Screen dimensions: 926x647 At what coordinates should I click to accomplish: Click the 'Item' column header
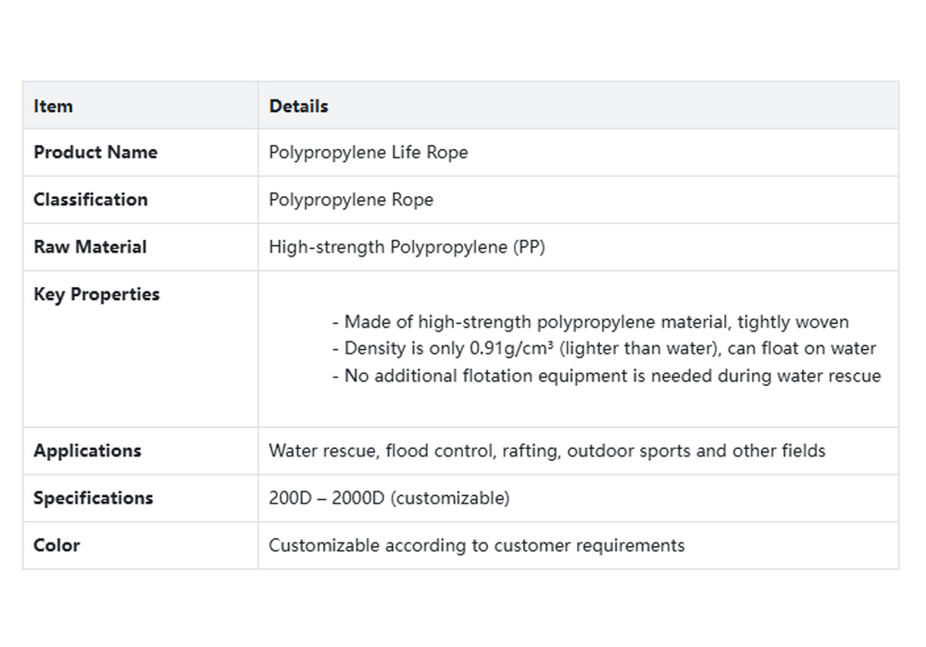point(53,106)
